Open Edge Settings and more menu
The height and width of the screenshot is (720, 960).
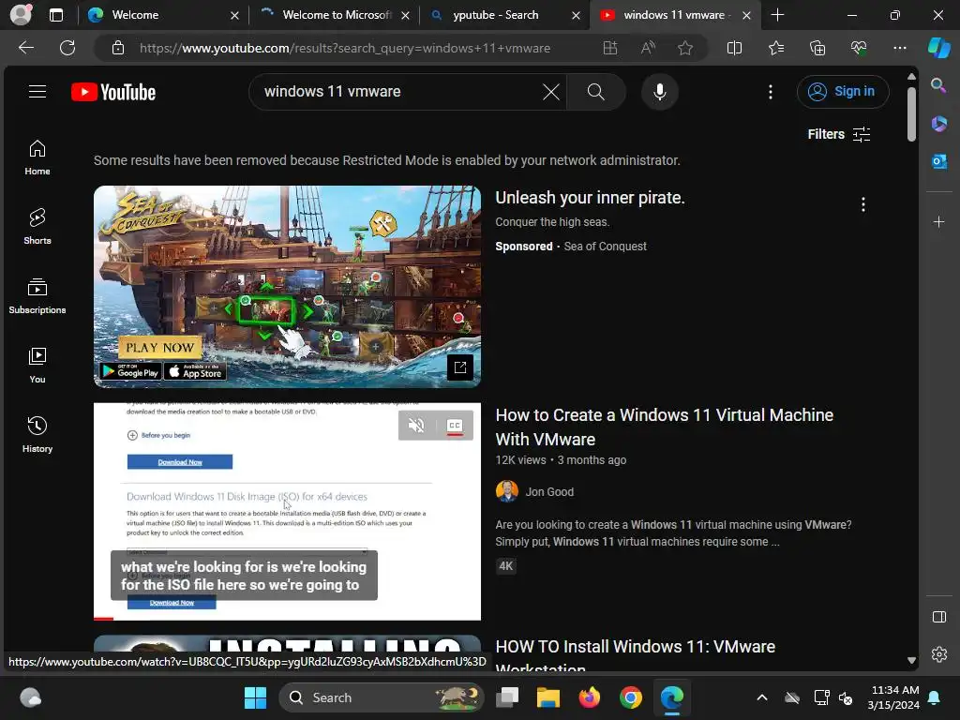pyautogui.click(x=899, y=48)
